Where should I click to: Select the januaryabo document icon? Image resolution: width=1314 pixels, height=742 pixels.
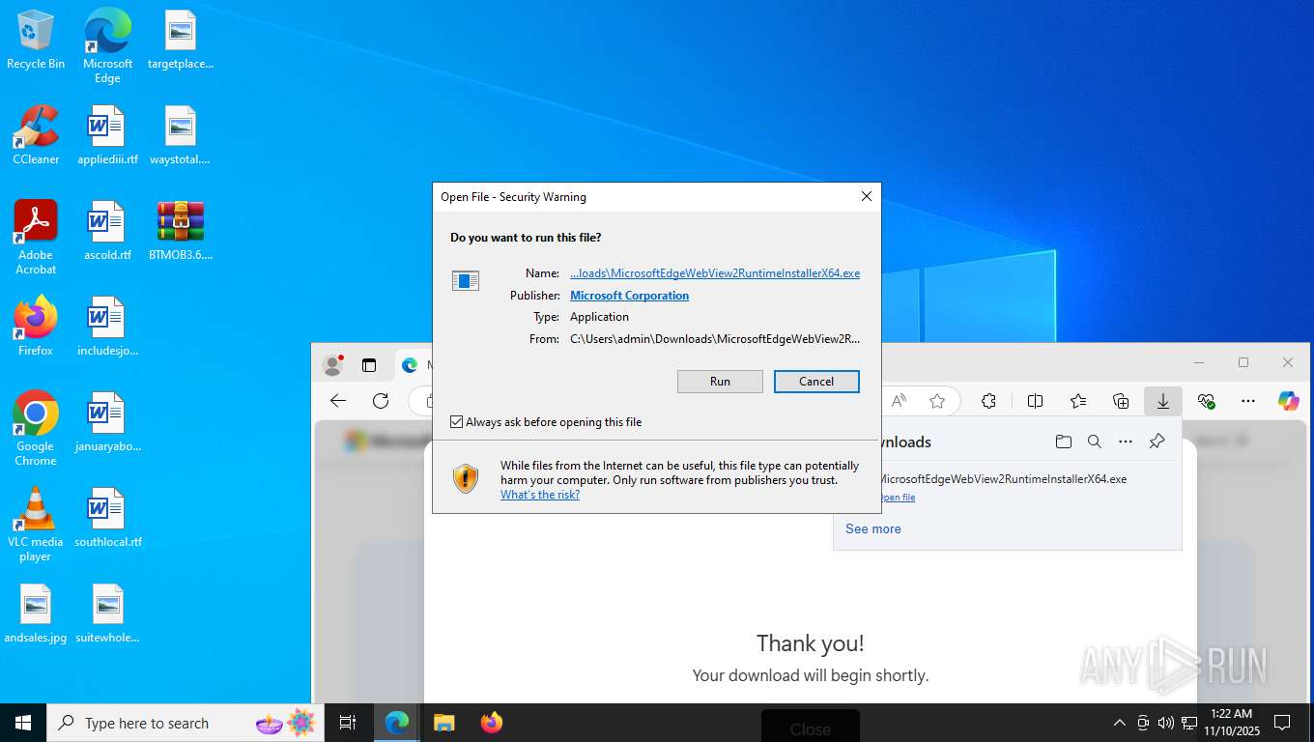click(107, 422)
